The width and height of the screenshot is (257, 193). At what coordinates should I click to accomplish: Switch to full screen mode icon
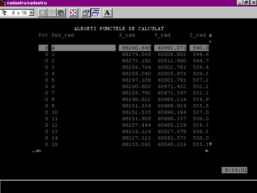[73, 13]
